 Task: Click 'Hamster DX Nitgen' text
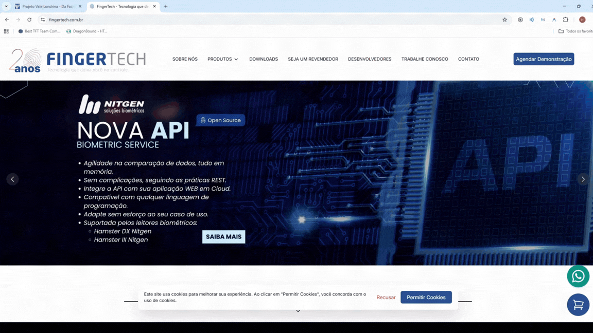(x=123, y=231)
